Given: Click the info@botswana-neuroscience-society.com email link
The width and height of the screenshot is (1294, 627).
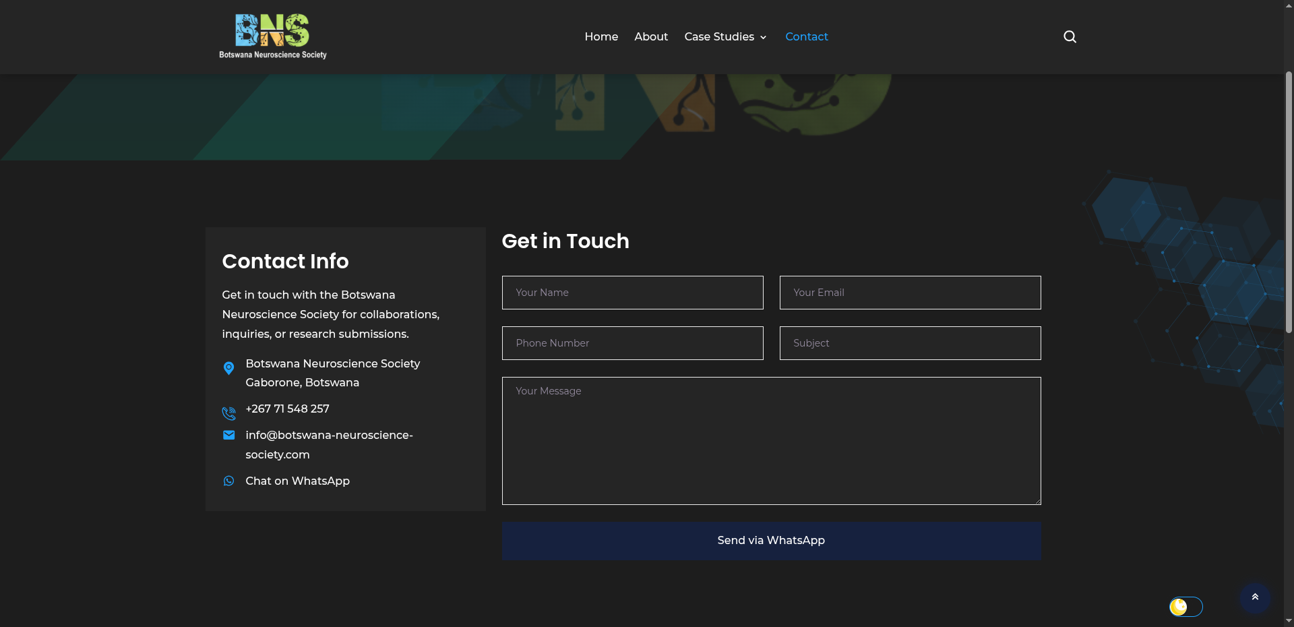Looking at the screenshot, I should click(329, 444).
